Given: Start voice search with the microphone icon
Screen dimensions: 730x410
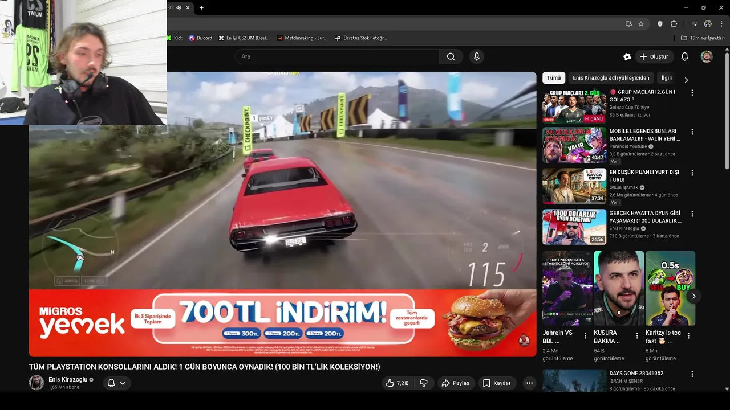Looking at the screenshot, I should pyautogui.click(x=477, y=56).
